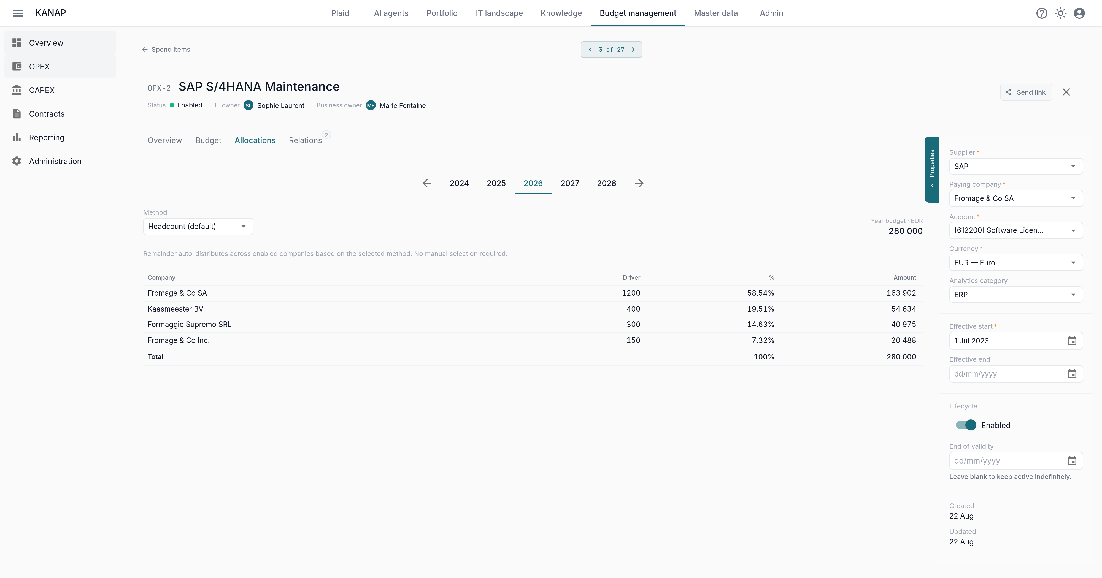Screen dimensions: 1102x578
Task: Click the Kaasmeester BV row
Action: point(533,309)
